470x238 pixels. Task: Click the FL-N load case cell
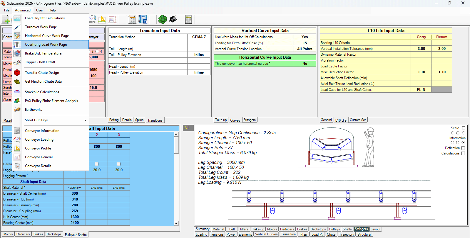[421, 90]
